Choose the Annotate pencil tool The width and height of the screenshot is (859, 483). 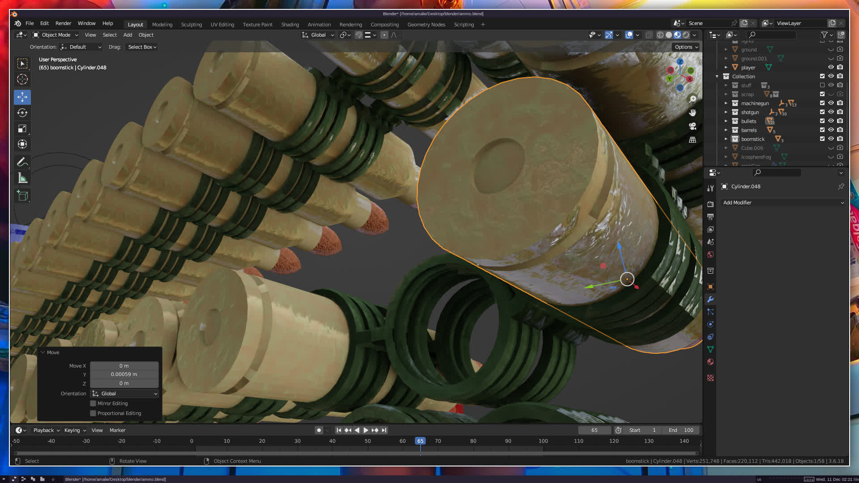22,162
